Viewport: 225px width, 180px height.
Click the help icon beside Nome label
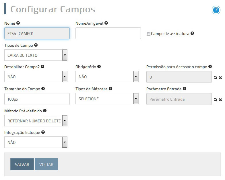[18, 23]
